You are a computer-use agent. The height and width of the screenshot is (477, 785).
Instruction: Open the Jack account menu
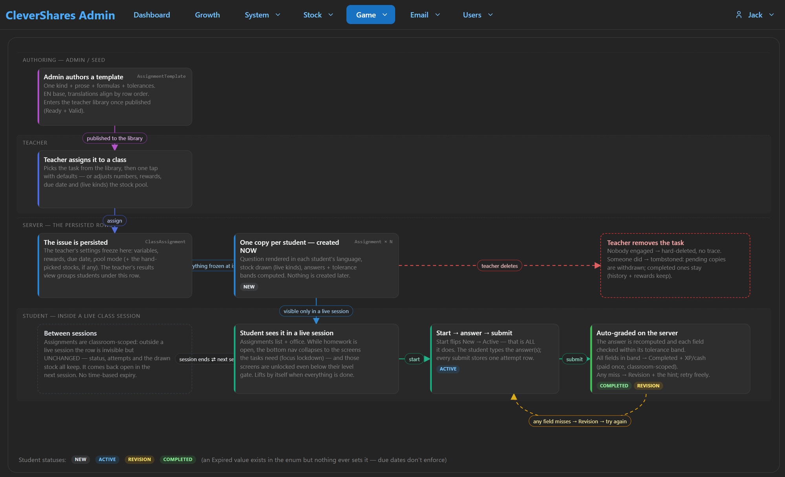click(x=755, y=15)
